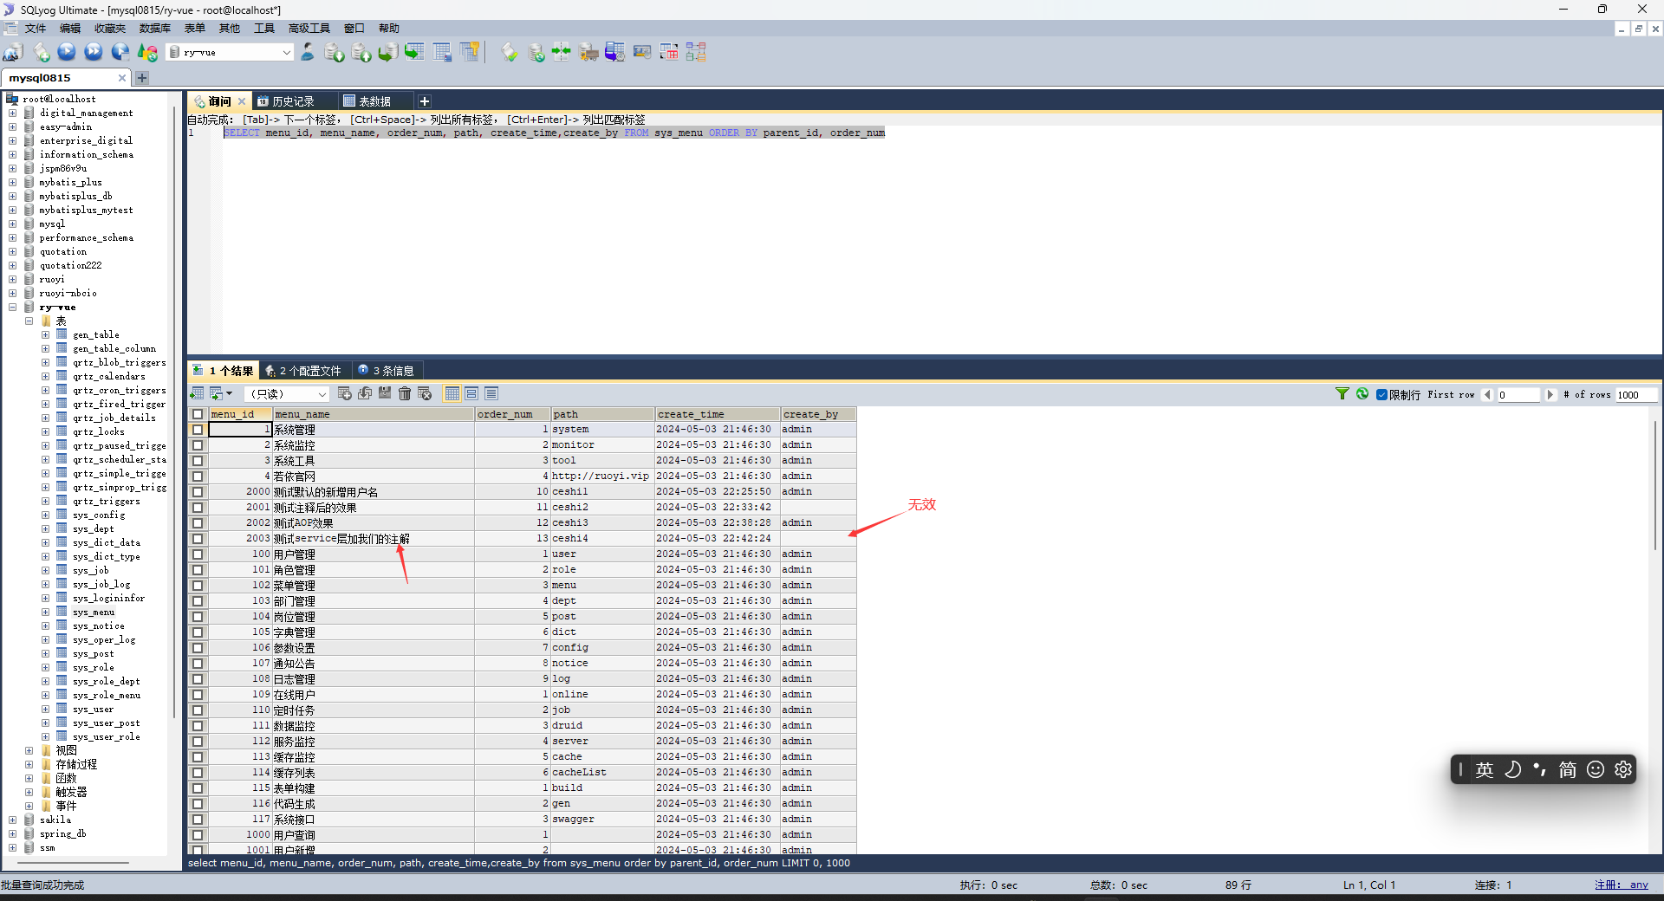Click the First row input field
The height and width of the screenshot is (901, 1664).
(1518, 395)
